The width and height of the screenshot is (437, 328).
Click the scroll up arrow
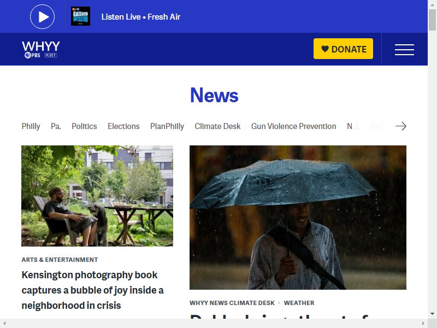[432, 4]
